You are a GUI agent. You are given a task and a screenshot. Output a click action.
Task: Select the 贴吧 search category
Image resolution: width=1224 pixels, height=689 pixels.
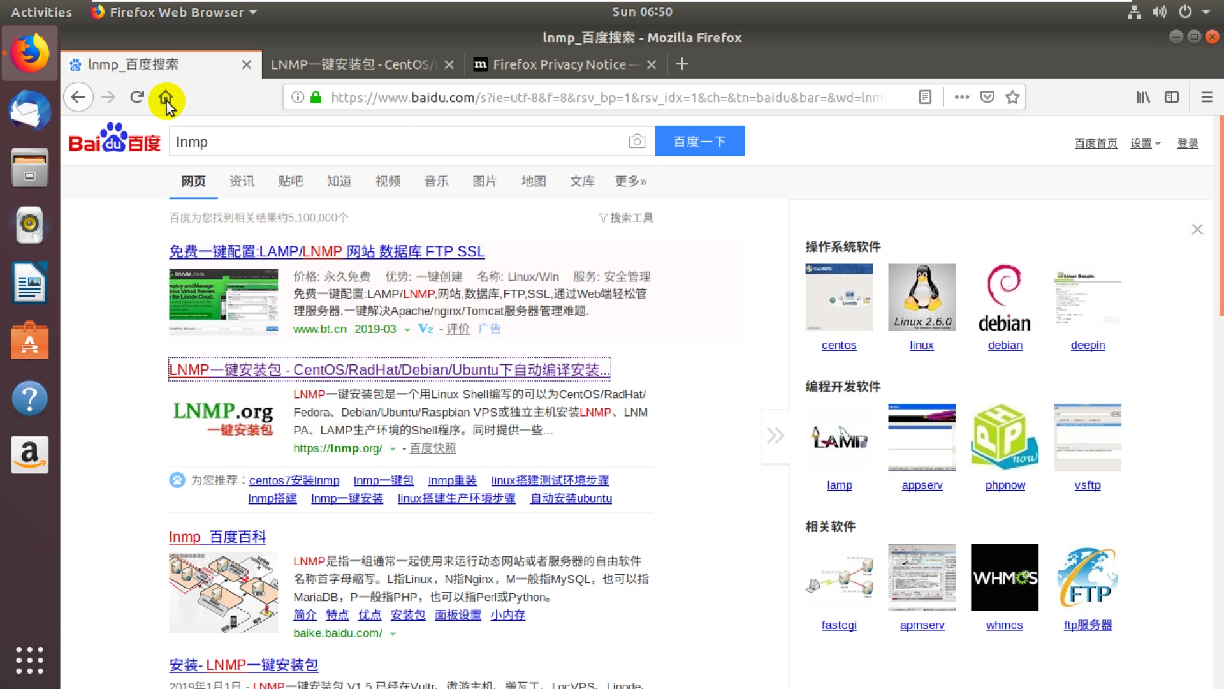291,181
